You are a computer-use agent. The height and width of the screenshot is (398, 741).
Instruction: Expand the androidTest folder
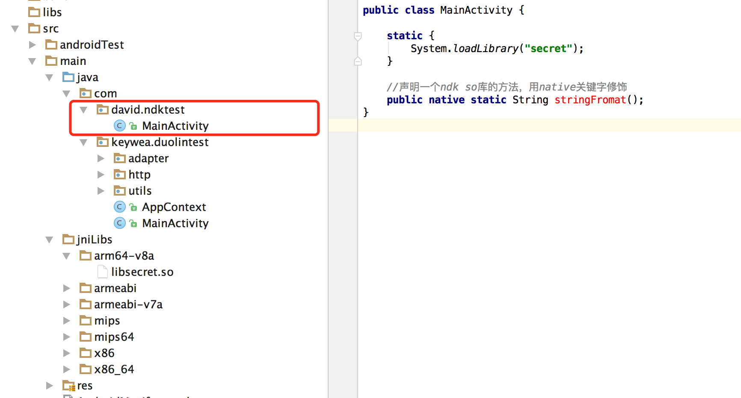point(33,45)
